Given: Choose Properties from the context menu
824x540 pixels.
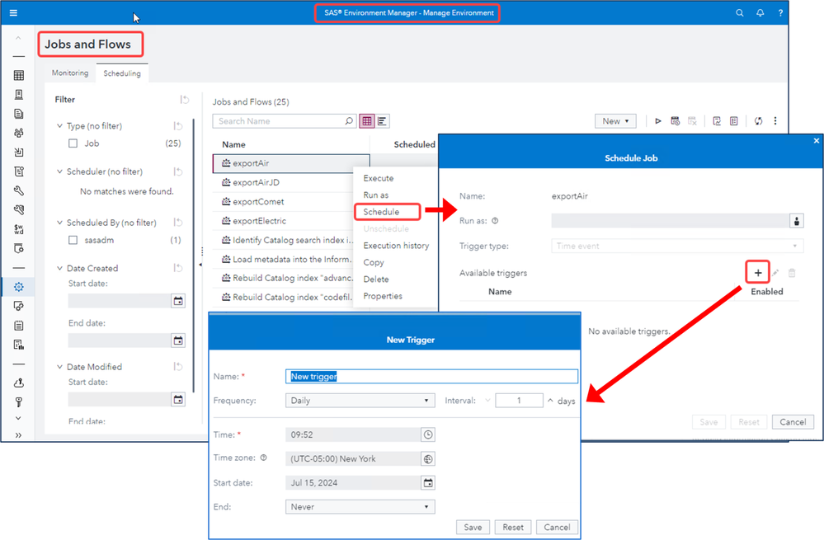Looking at the screenshot, I should tap(383, 296).
